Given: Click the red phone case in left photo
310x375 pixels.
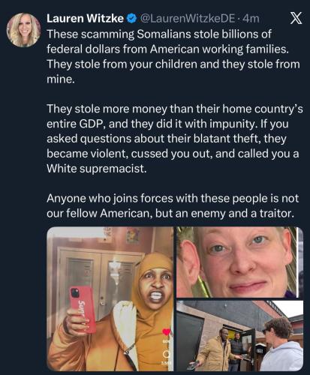Looking at the screenshot, I should 83,310.
